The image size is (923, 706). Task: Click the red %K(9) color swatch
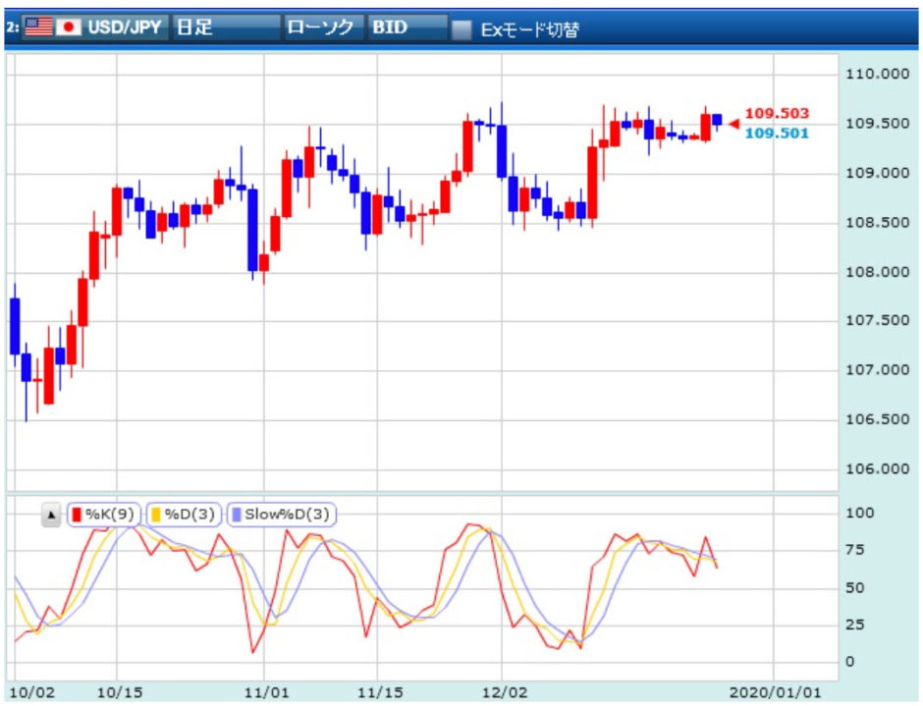tap(77, 515)
